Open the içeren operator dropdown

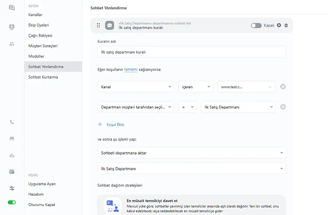[196, 87]
